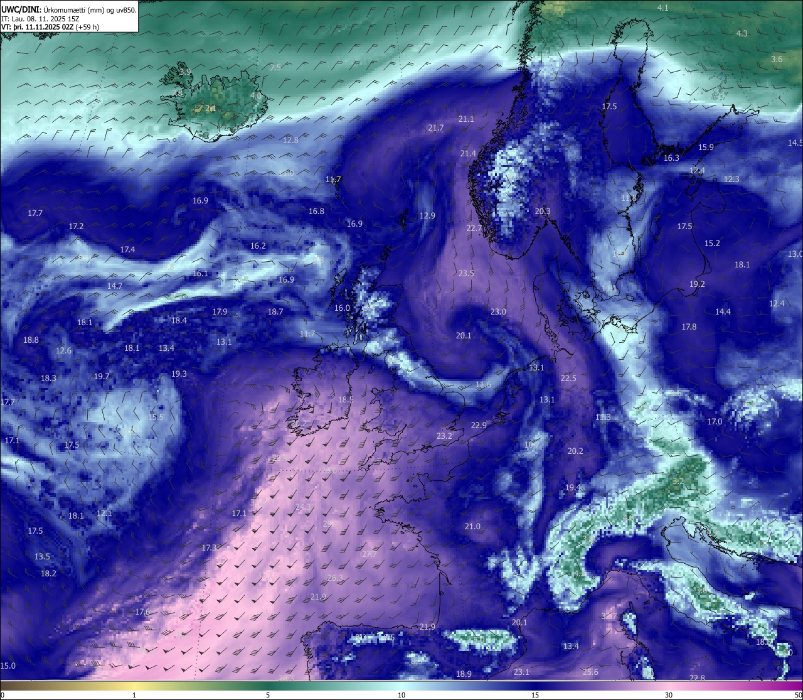Click the map value 21.0
The height and width of the screenshot is (700, 803).
[472, 526]
